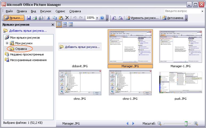Viewport: 206px width, 128px height.
Task: Click Выбрано файлов status text
Action: (x=23, y=123)
